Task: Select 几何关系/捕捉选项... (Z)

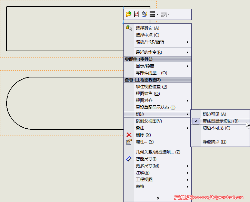Action: click(x=158, y=152)
